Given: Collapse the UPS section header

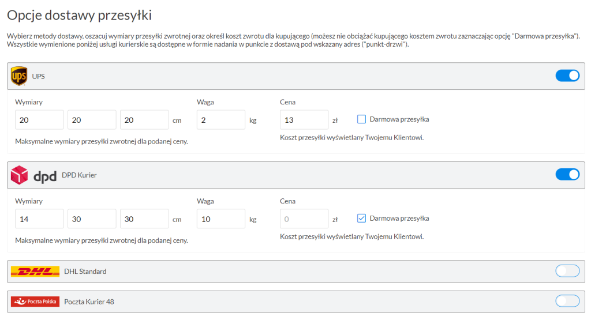Looking at the screenshot, I should (289, 76).
